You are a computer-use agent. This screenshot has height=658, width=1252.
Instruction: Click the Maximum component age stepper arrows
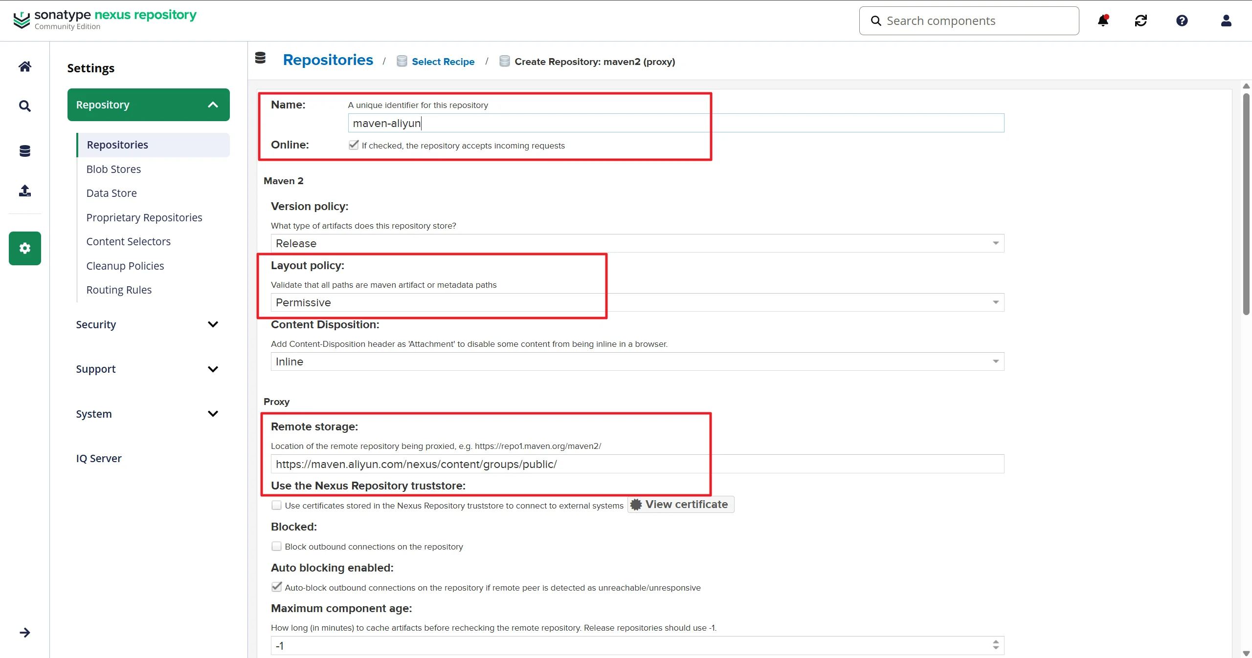coord(996,645)
